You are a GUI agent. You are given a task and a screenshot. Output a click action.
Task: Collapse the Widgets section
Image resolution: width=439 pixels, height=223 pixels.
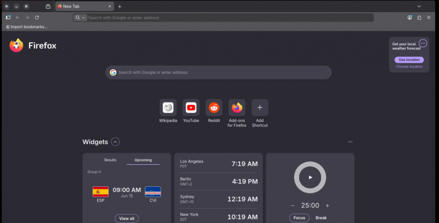pos(115,142)
